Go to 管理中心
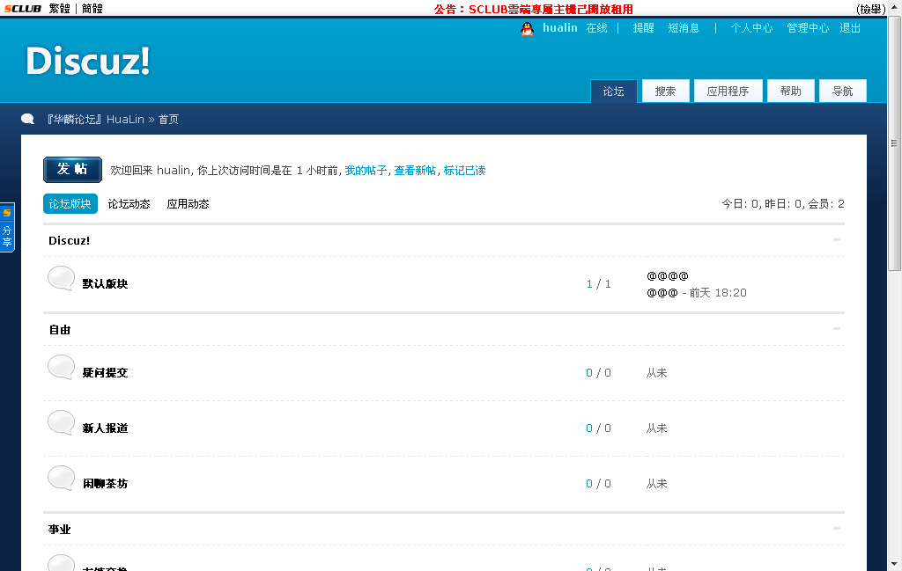 pos(808,28)
